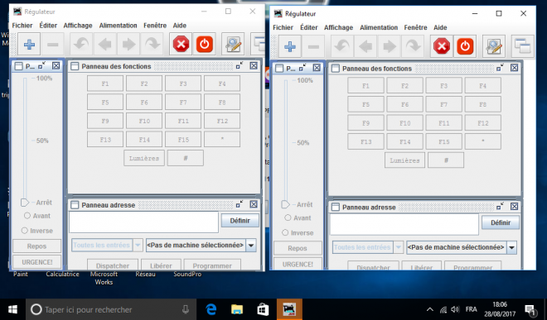Click the red stop X icon in left window toolbar
The image size is (547, 320).
[181, 44]
